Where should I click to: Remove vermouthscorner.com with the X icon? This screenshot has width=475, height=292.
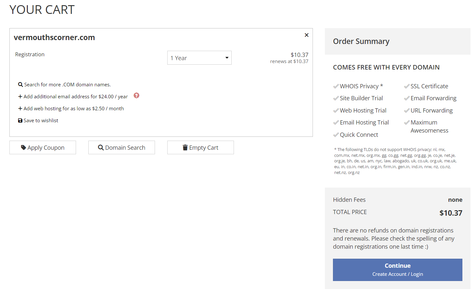[x=306, y=35]
